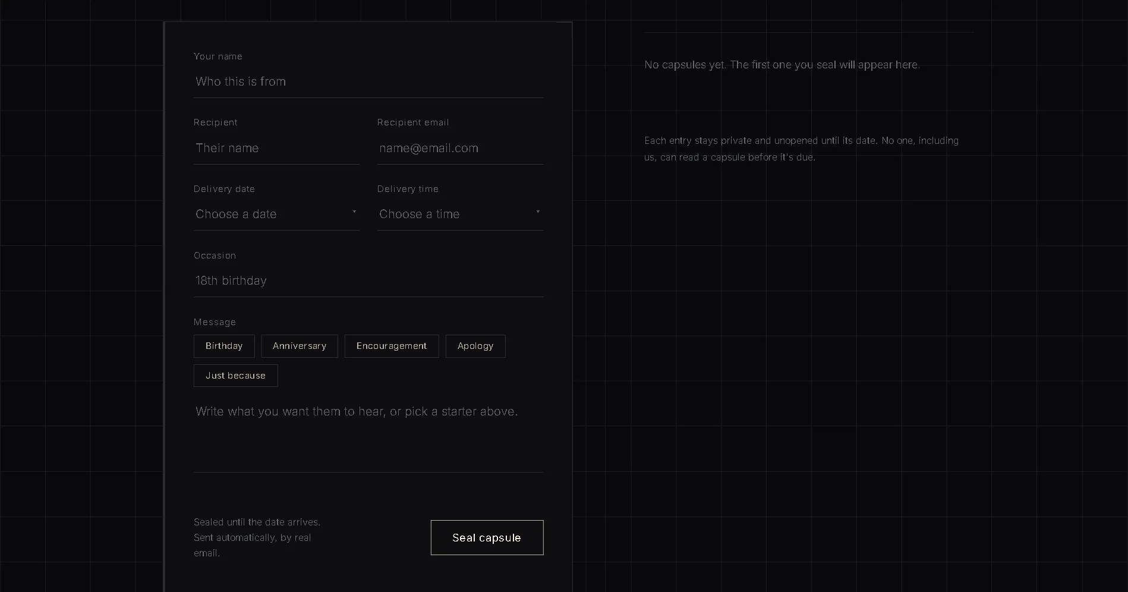Click the 'Message' label text
The width and height of the screenshot is (1128, 592).
point(215,322)
